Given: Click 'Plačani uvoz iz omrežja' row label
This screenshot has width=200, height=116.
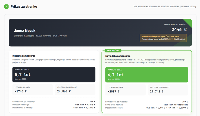Looking at the screenshot, I should (23, 108).
